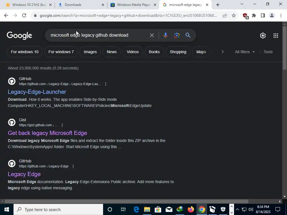This screenshot has width=287, height=215.
Task: Open File Explorer from the taskbar
Action: (147, 209)
